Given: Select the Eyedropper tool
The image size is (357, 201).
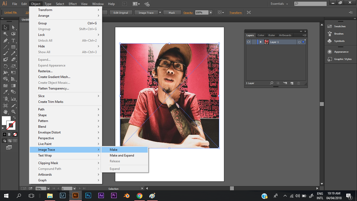Looking at the screenshot, I should tap(5, 92).
